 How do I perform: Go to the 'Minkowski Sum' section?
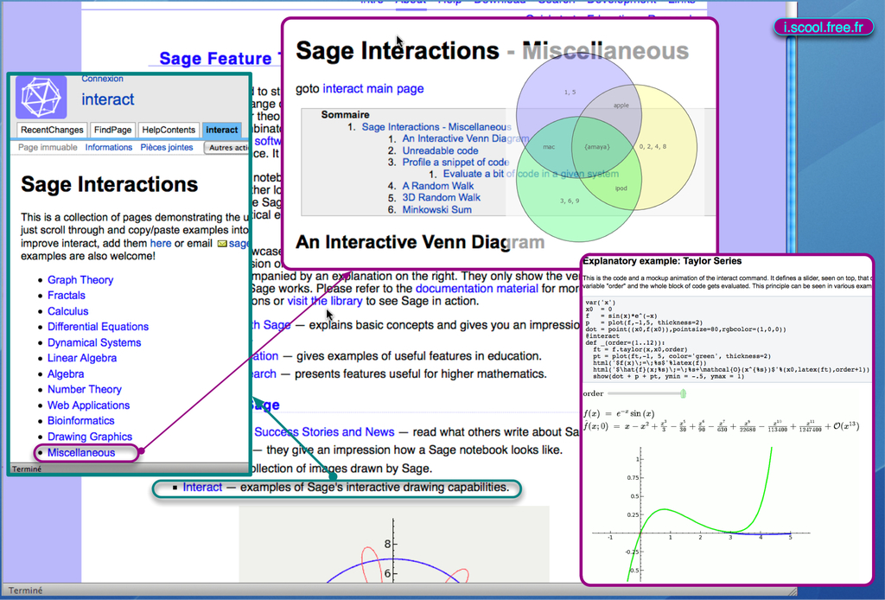click(x=436, y=209)
